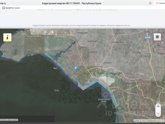The height and width of the screenshot is (124, 165).
Task: Click the Евпатория city label
Action: pyautogui.click(x=93, y=80)
